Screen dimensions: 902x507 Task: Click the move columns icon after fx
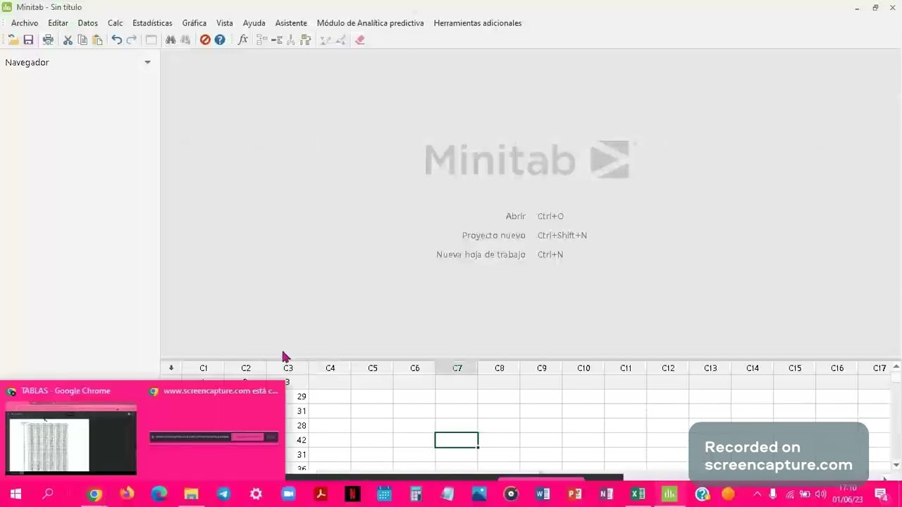306,40
